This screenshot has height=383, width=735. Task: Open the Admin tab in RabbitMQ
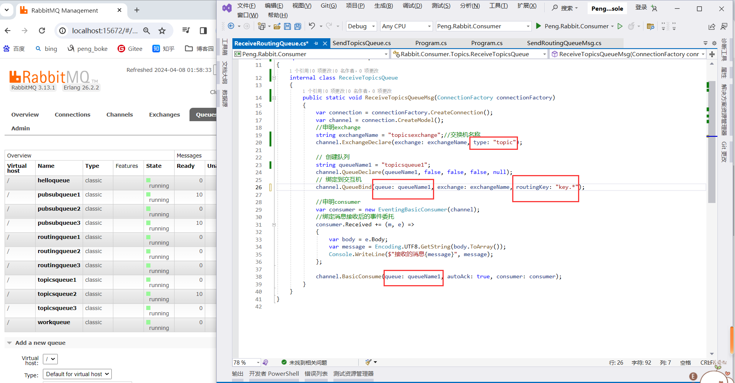pyautogui.click(x=21, y=128)
